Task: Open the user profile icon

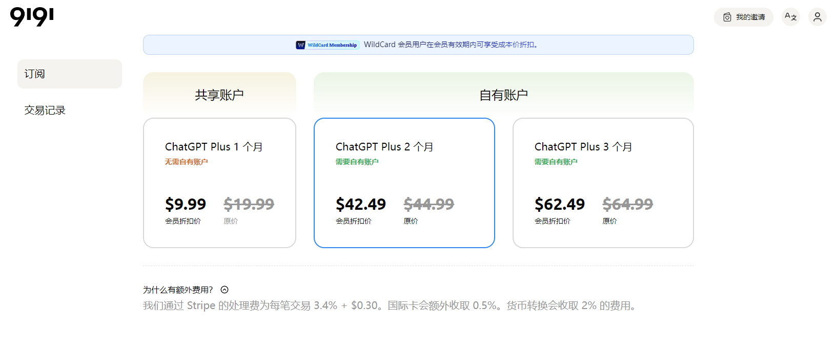Action: (817, 17)
